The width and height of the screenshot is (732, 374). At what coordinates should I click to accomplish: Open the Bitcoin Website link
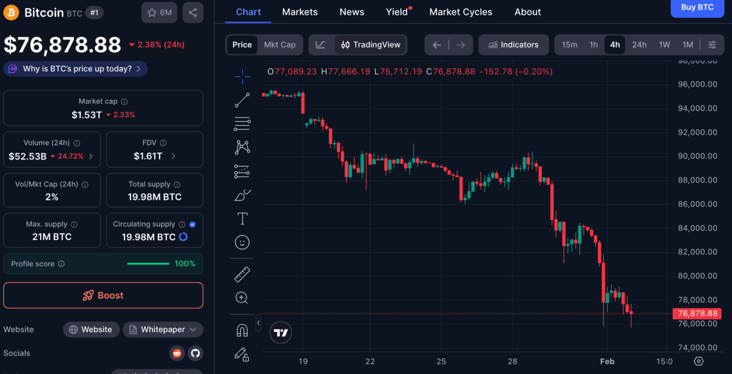point(91,330)
